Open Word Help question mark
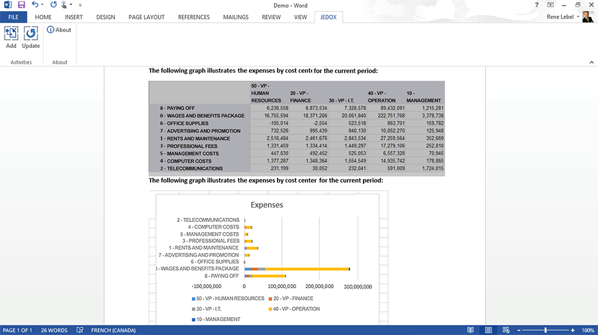Screen dimensions: 598x335 pos(536,5)
